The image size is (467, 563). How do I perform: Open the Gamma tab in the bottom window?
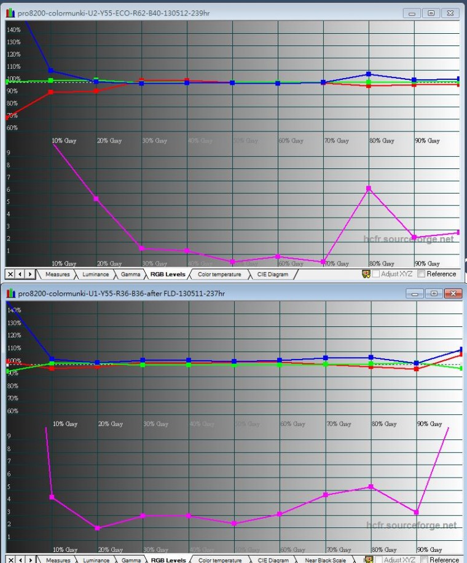[x=131, y=560]
